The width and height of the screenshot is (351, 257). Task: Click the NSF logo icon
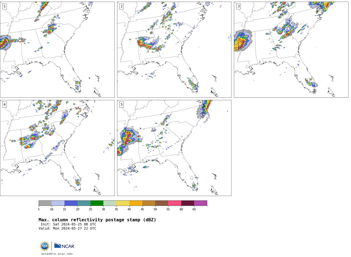pos(45,246)
